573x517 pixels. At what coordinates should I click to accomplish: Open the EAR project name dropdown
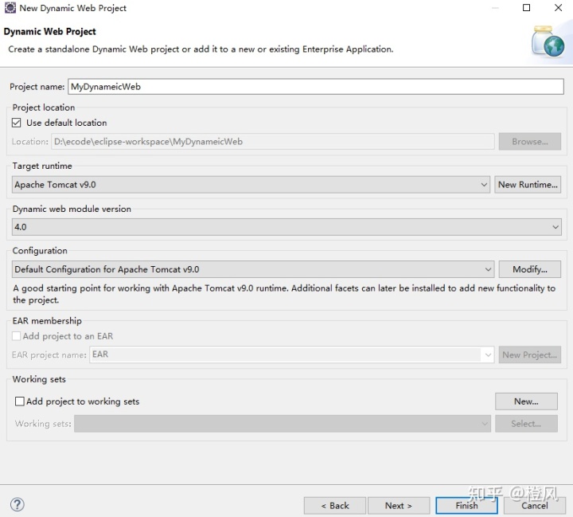[291, 354]
